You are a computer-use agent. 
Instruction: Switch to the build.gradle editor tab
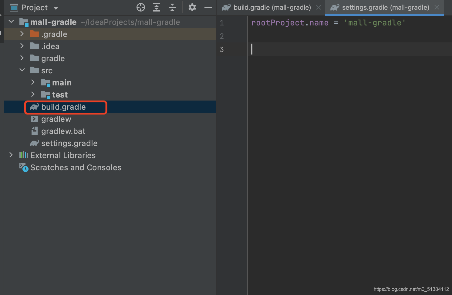(270, 7)
